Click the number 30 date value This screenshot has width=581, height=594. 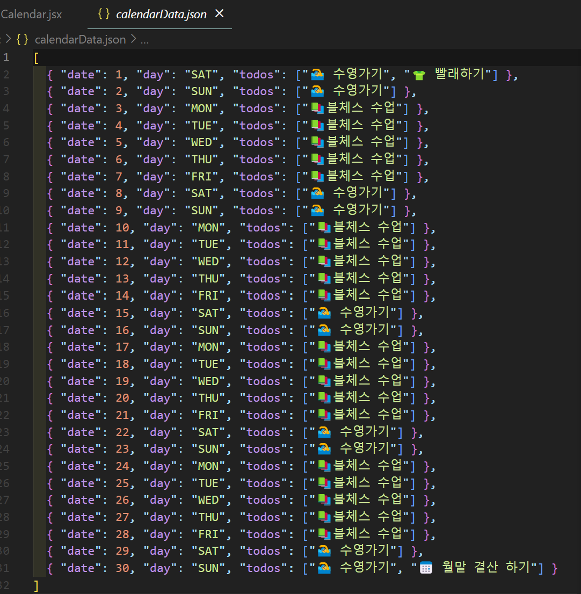(122, 568)
